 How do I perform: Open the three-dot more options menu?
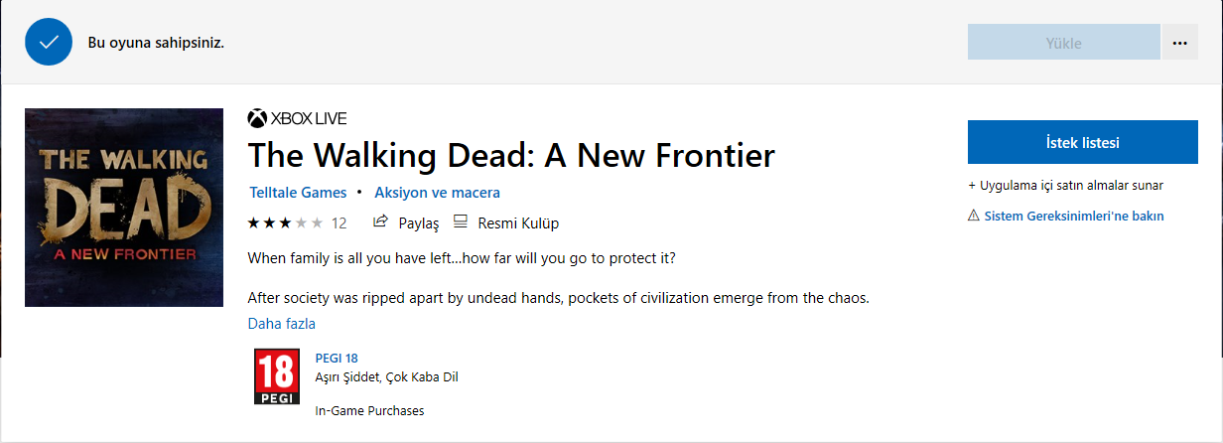click(1179, 43)
